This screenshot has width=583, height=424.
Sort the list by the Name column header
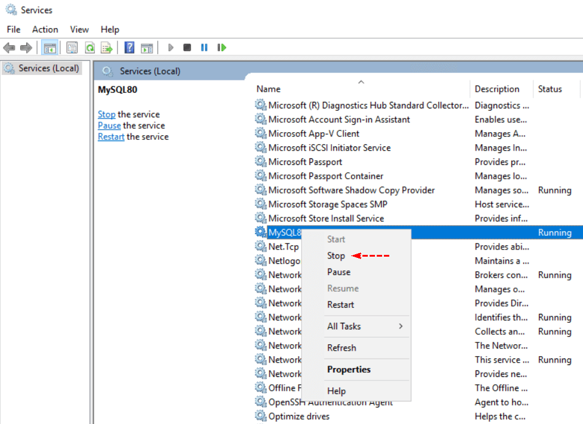(268, 89)
